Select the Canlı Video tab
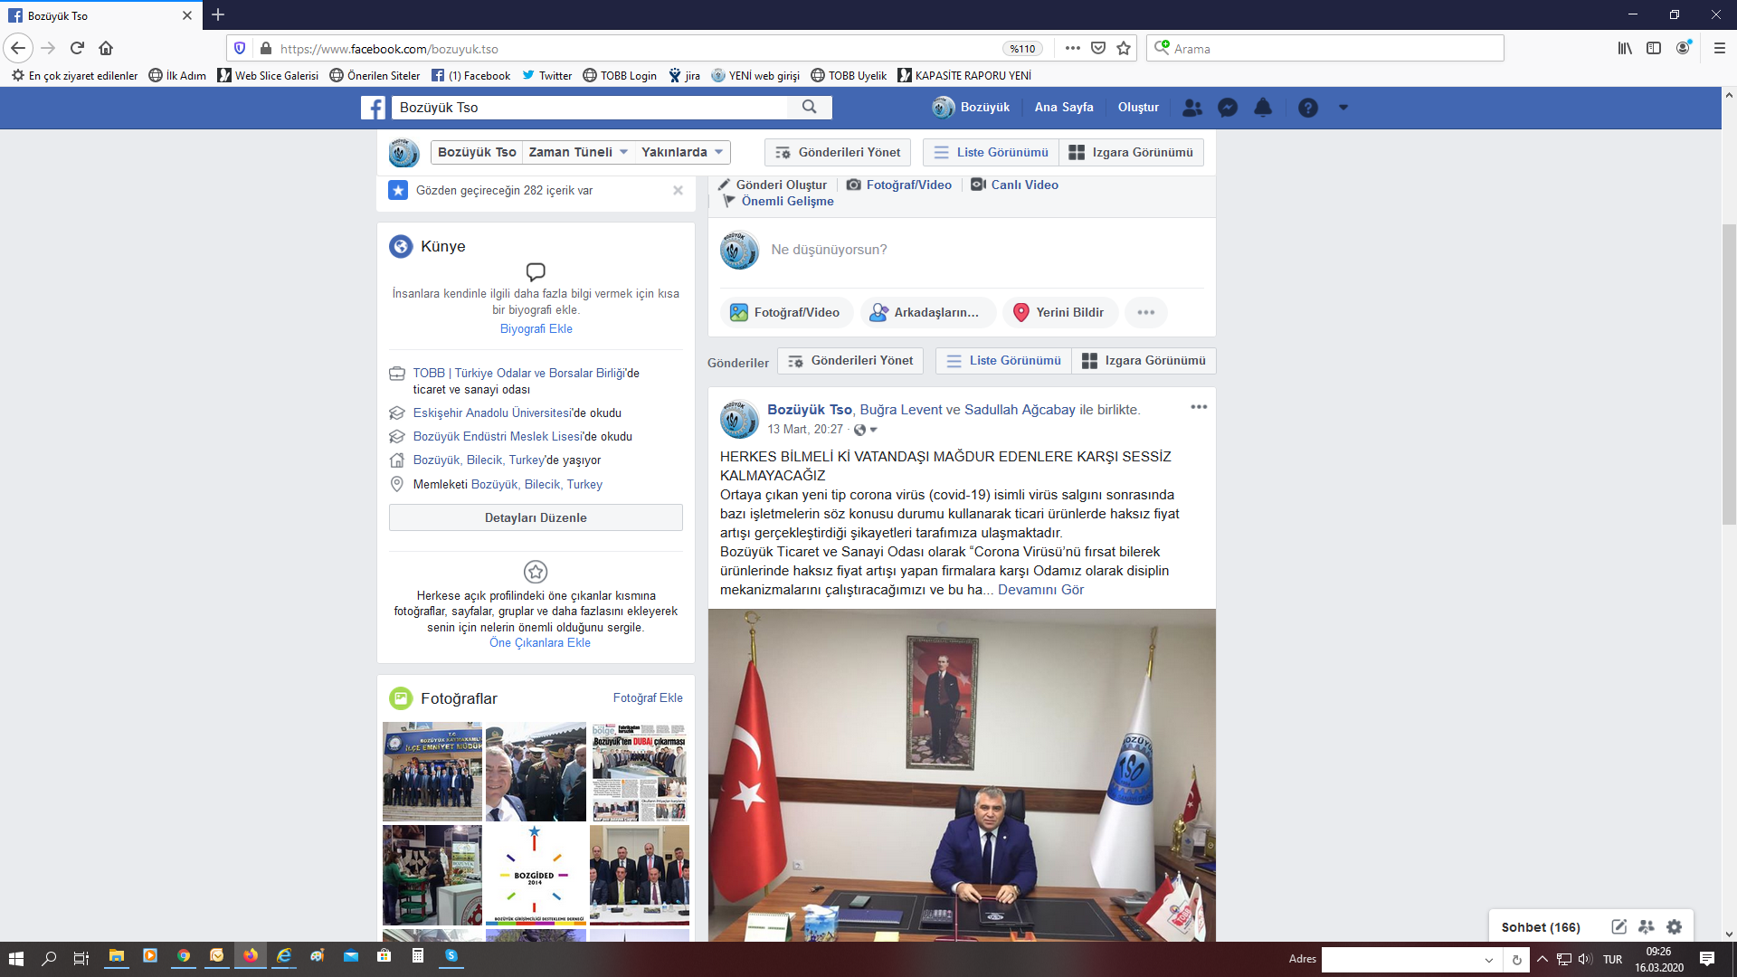1737x977 pixels. (x=1014, y=185)
